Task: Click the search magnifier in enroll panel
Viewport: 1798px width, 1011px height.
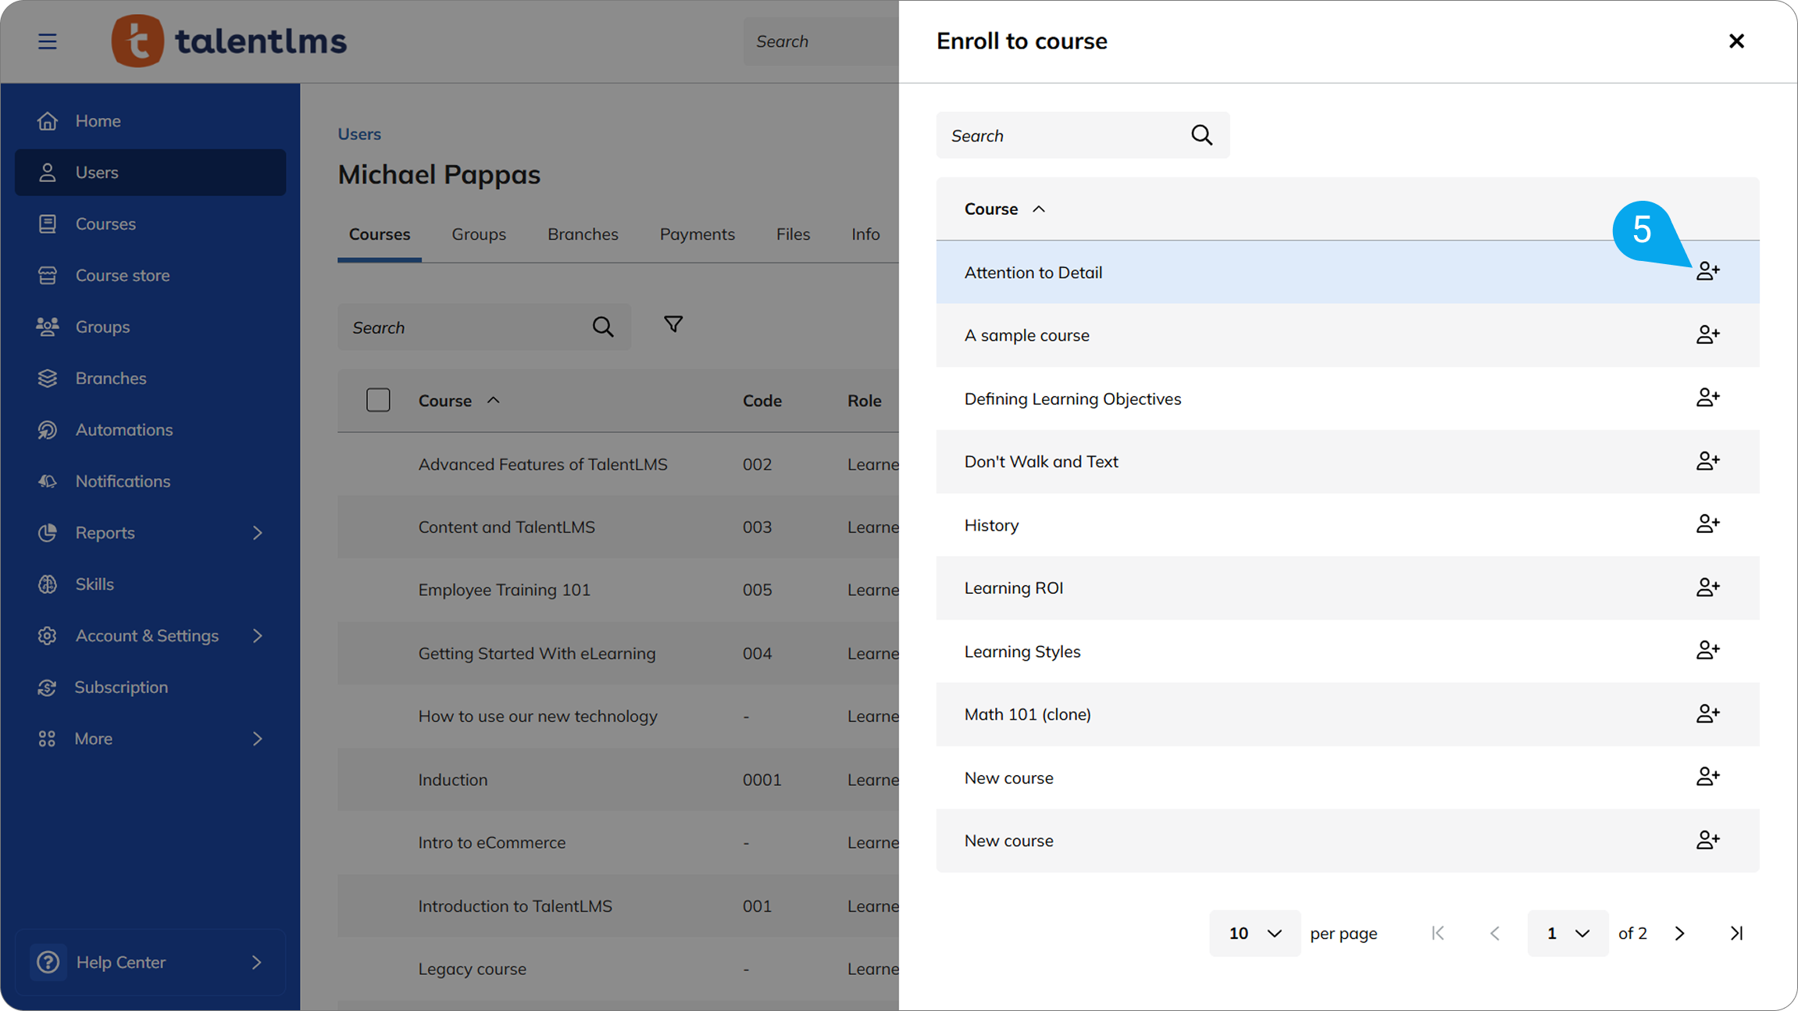Action: [1201, 136]
